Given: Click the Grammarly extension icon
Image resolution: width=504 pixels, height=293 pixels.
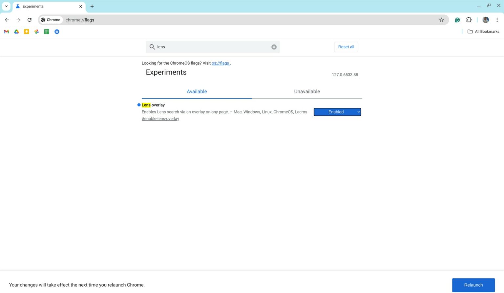Looking at the screenshot, I should click(x=457, y=20).
